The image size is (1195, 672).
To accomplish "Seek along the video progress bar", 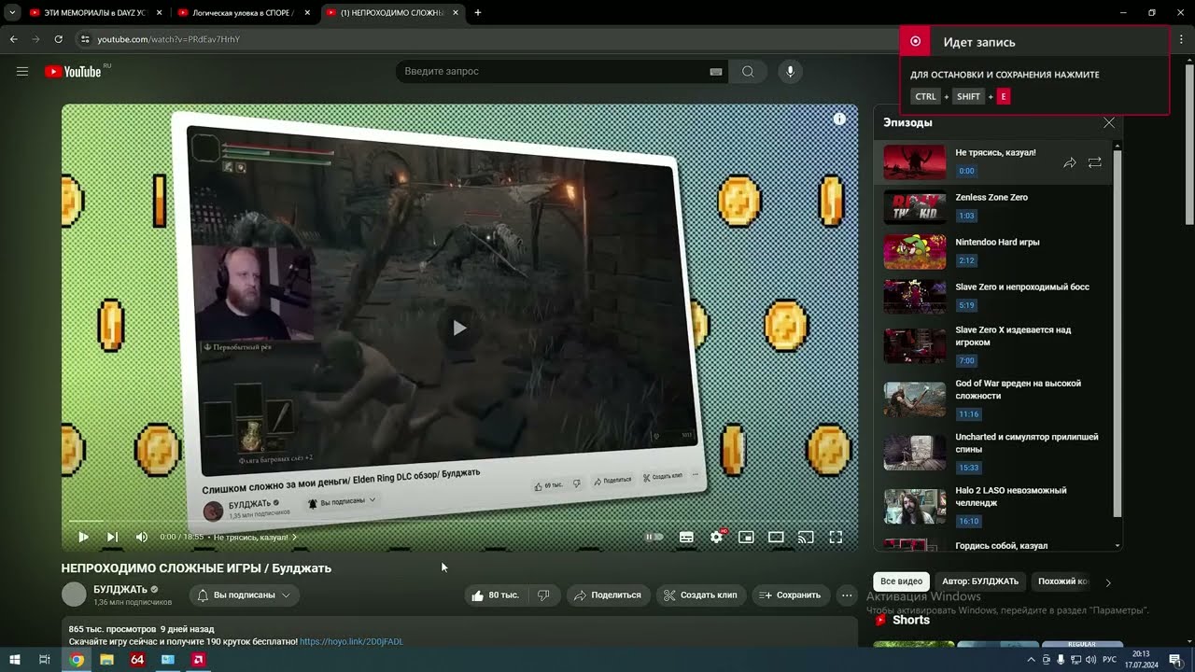I will pos(459,521).
